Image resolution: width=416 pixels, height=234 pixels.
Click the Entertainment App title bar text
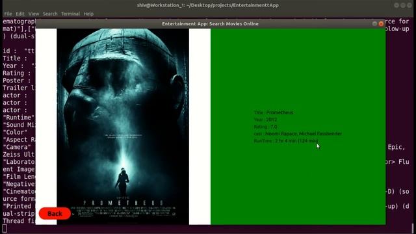[210, 24]
